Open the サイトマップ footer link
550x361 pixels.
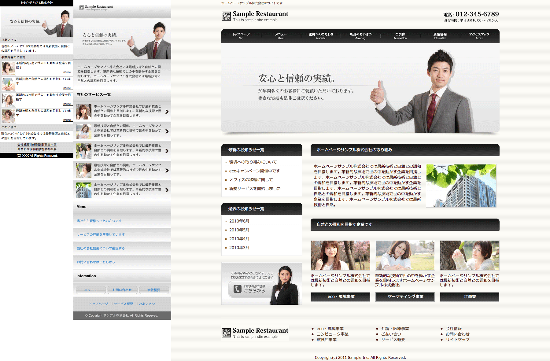pos(457,340)
